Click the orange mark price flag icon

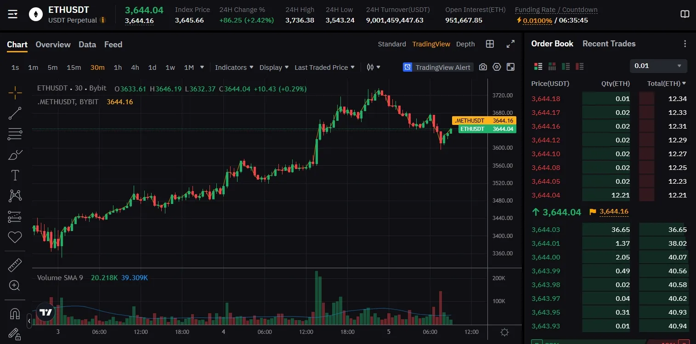coord(592,212)
